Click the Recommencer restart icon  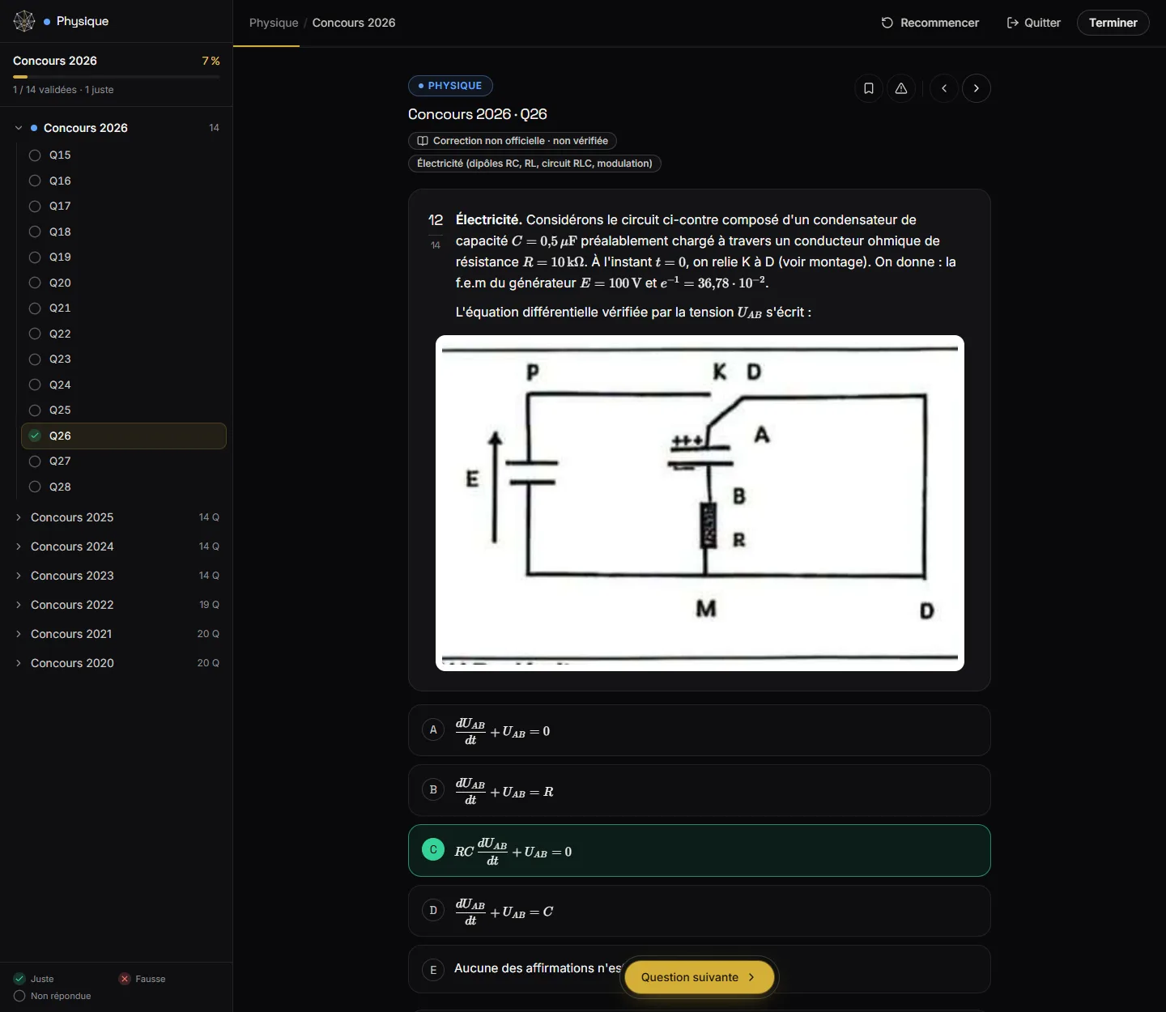(887, 23)
